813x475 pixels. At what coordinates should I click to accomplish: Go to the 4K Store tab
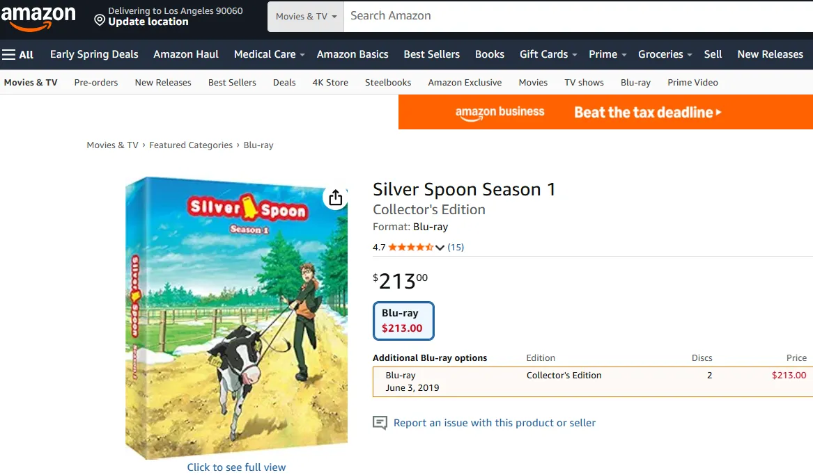tap(330, 82)
